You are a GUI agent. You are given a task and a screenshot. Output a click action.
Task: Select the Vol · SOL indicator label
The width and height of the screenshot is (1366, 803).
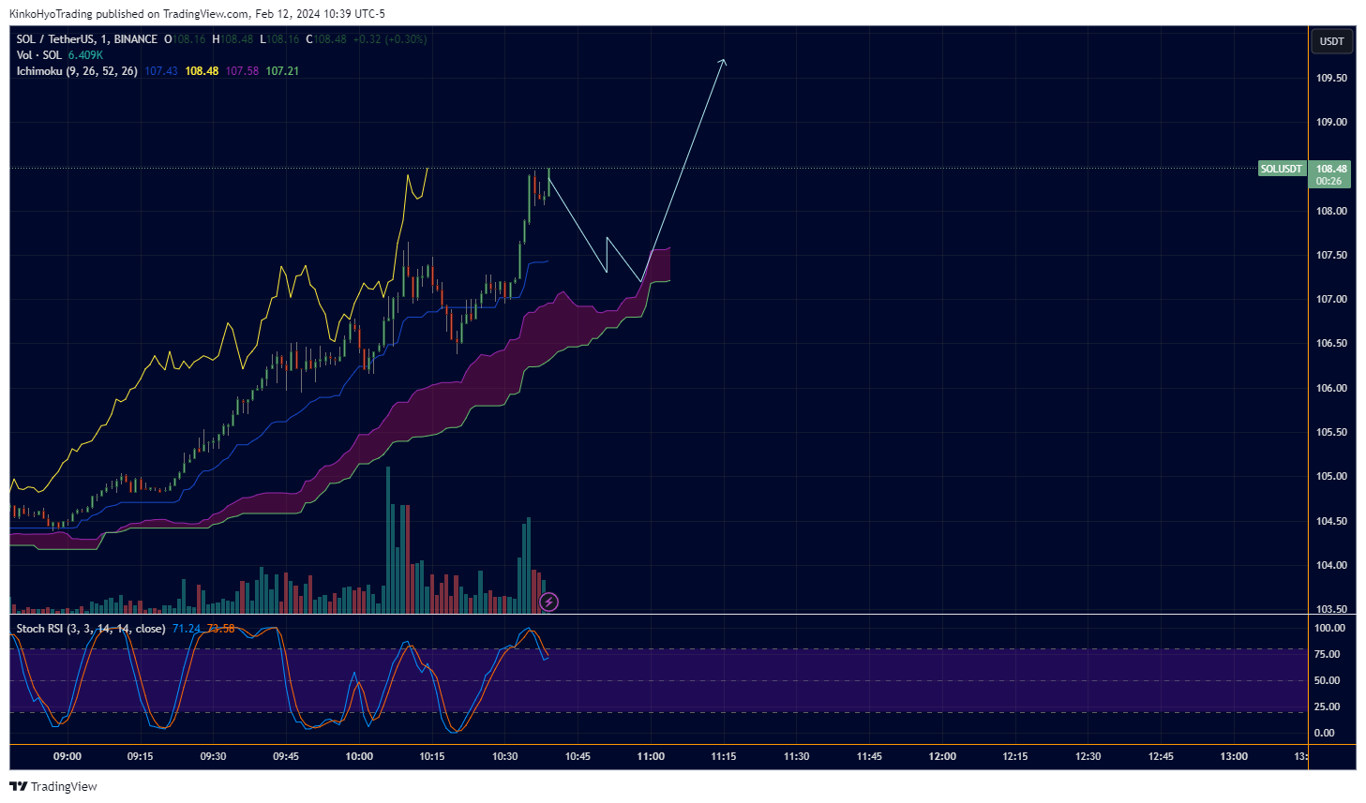[38, 55]
